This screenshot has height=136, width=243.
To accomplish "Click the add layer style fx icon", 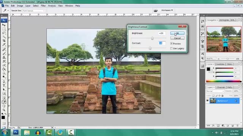I will pyautogui.click(x=213, y=126).
